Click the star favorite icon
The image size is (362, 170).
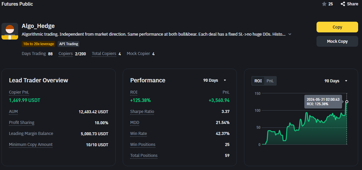tap(324, 4)
